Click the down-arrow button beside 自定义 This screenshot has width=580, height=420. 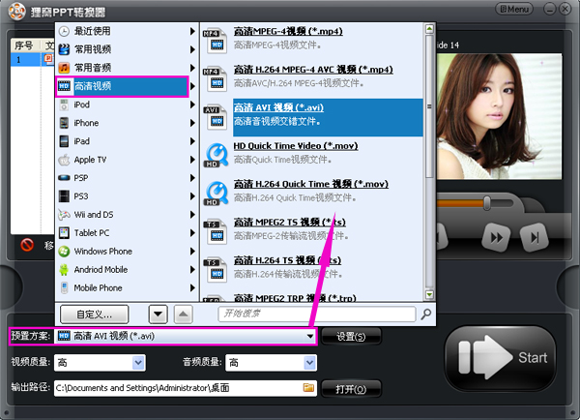159,315
